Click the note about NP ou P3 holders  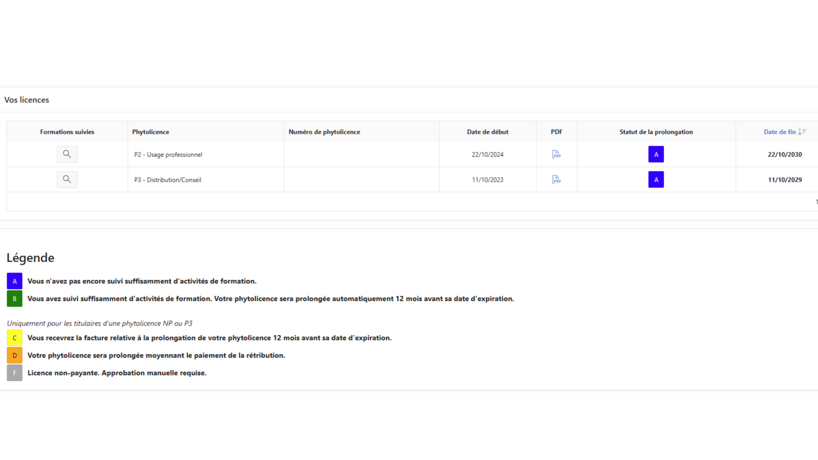click(x=99, y=323)
